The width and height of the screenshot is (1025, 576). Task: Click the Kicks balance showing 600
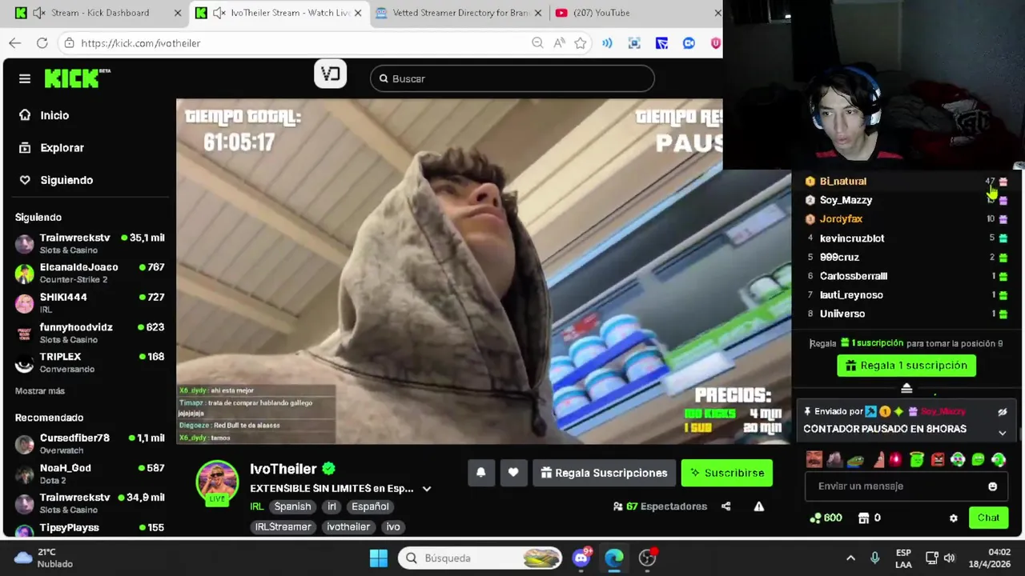826,518
